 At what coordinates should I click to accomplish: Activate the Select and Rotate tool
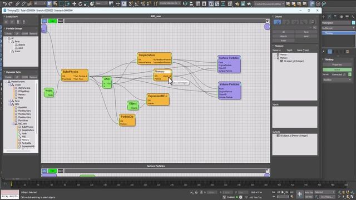pyautogui.click(x=80, y=4)
